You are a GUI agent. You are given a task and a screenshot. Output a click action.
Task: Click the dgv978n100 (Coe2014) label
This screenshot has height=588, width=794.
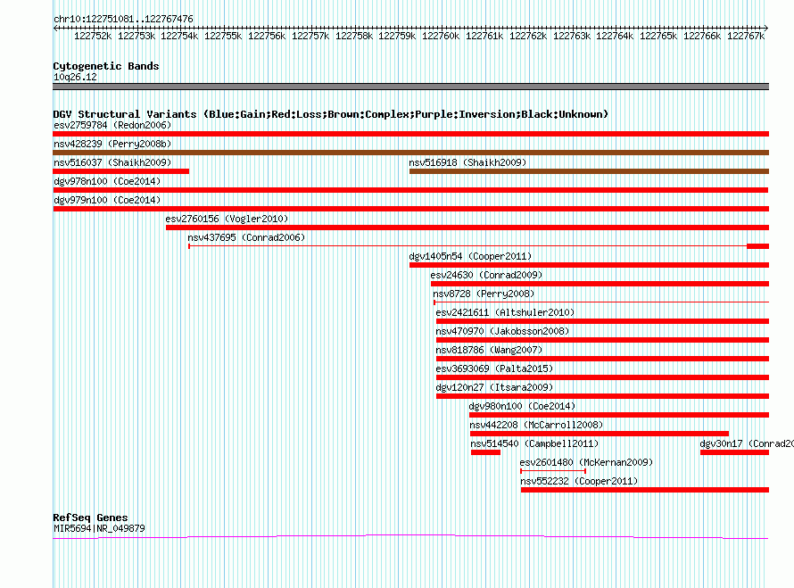[x=107, y=181]
